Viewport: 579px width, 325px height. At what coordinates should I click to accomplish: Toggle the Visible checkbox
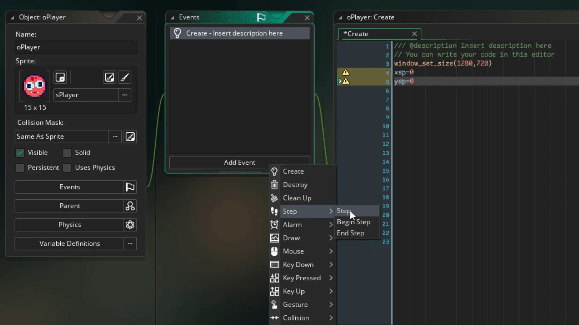click(20, 153)
